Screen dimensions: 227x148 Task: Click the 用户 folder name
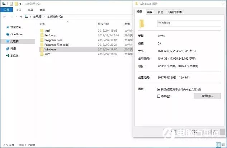tap(47, 54)
